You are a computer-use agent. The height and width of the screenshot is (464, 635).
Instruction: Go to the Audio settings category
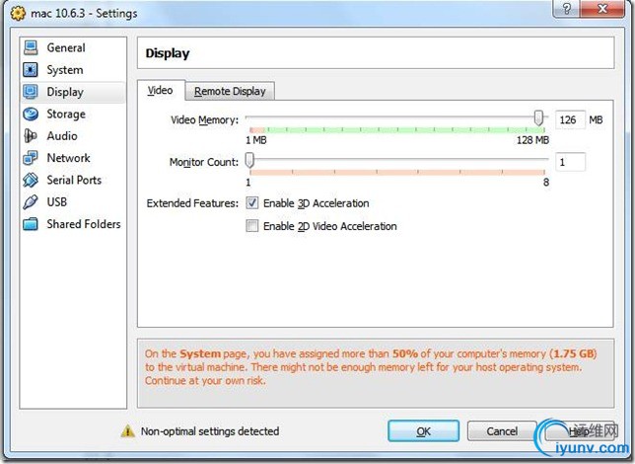(62, 136)
